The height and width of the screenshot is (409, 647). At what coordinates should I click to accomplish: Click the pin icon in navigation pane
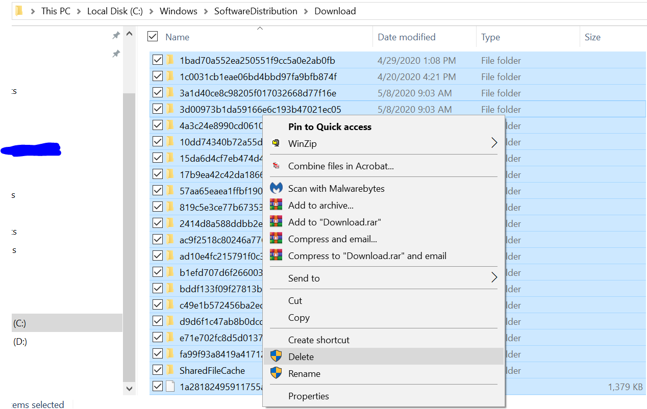116,35
